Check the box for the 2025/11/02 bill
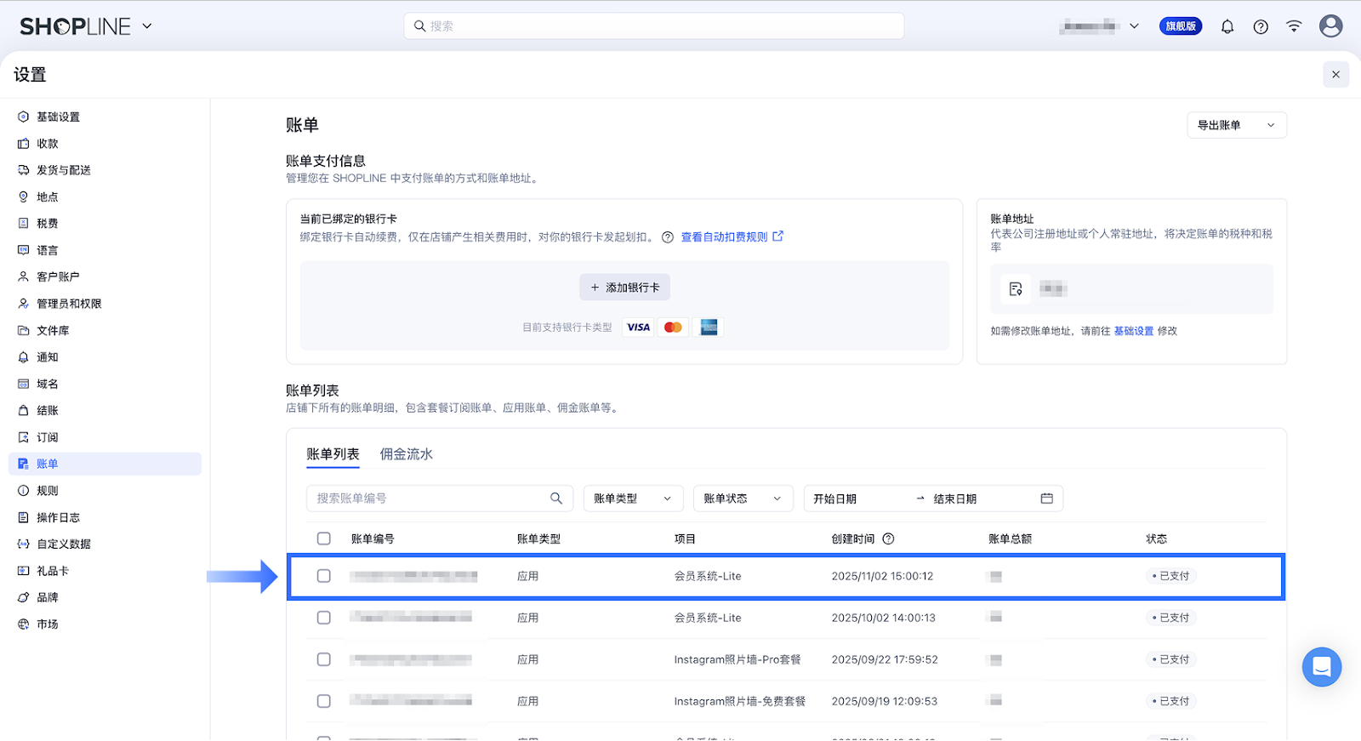The height and width of the screenshot is (741, 1361). 324,576
